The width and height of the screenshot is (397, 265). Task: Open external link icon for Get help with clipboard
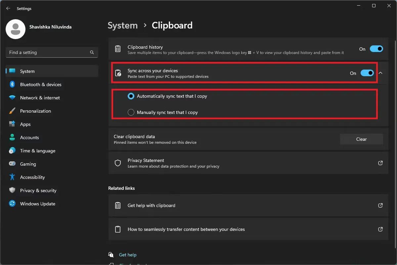coord(380,205)
